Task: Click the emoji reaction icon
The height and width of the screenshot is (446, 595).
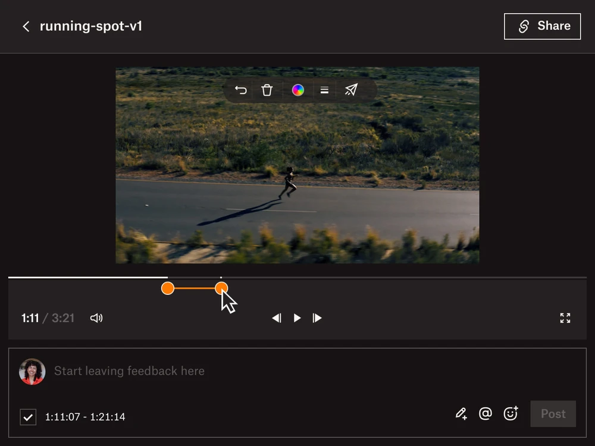Action: (511, 413)
